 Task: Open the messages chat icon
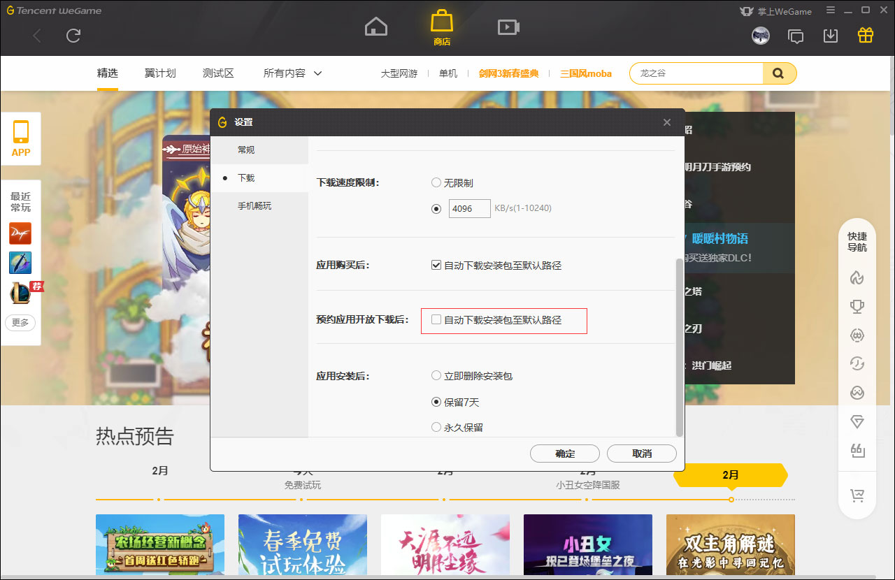pyautogui.click(x=796, y=34)
